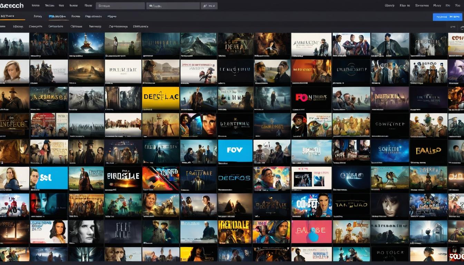The image size is (464, 265).
Task: Click the Geech logo
Action: [12, 5]
